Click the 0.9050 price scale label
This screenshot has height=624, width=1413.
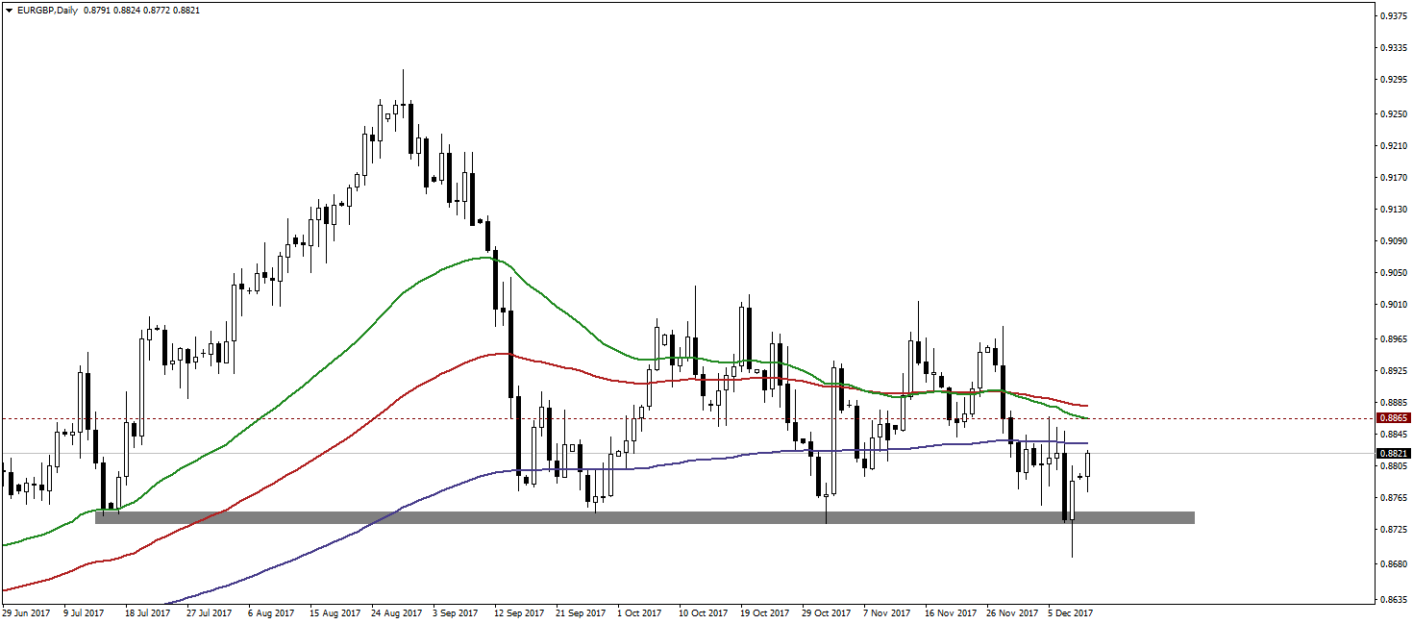(x=1395, y=273)
